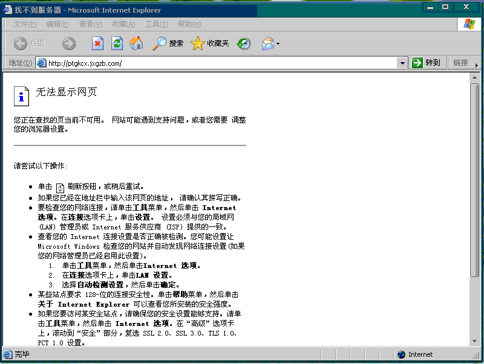Click the 转到 go button label
484x364 pixels.
[433, 63]
